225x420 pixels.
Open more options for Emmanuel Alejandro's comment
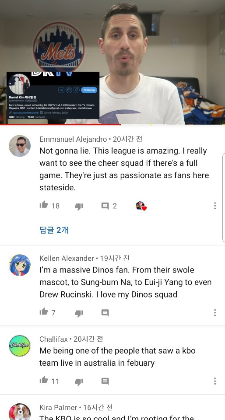pos(215,206)
